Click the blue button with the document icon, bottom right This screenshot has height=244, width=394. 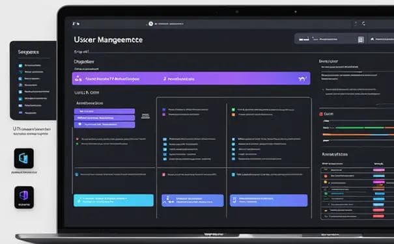pyautogui.click(x=268, y=200)
